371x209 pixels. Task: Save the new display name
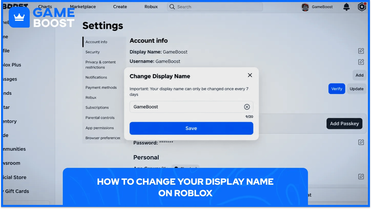(x=191, y=128)
